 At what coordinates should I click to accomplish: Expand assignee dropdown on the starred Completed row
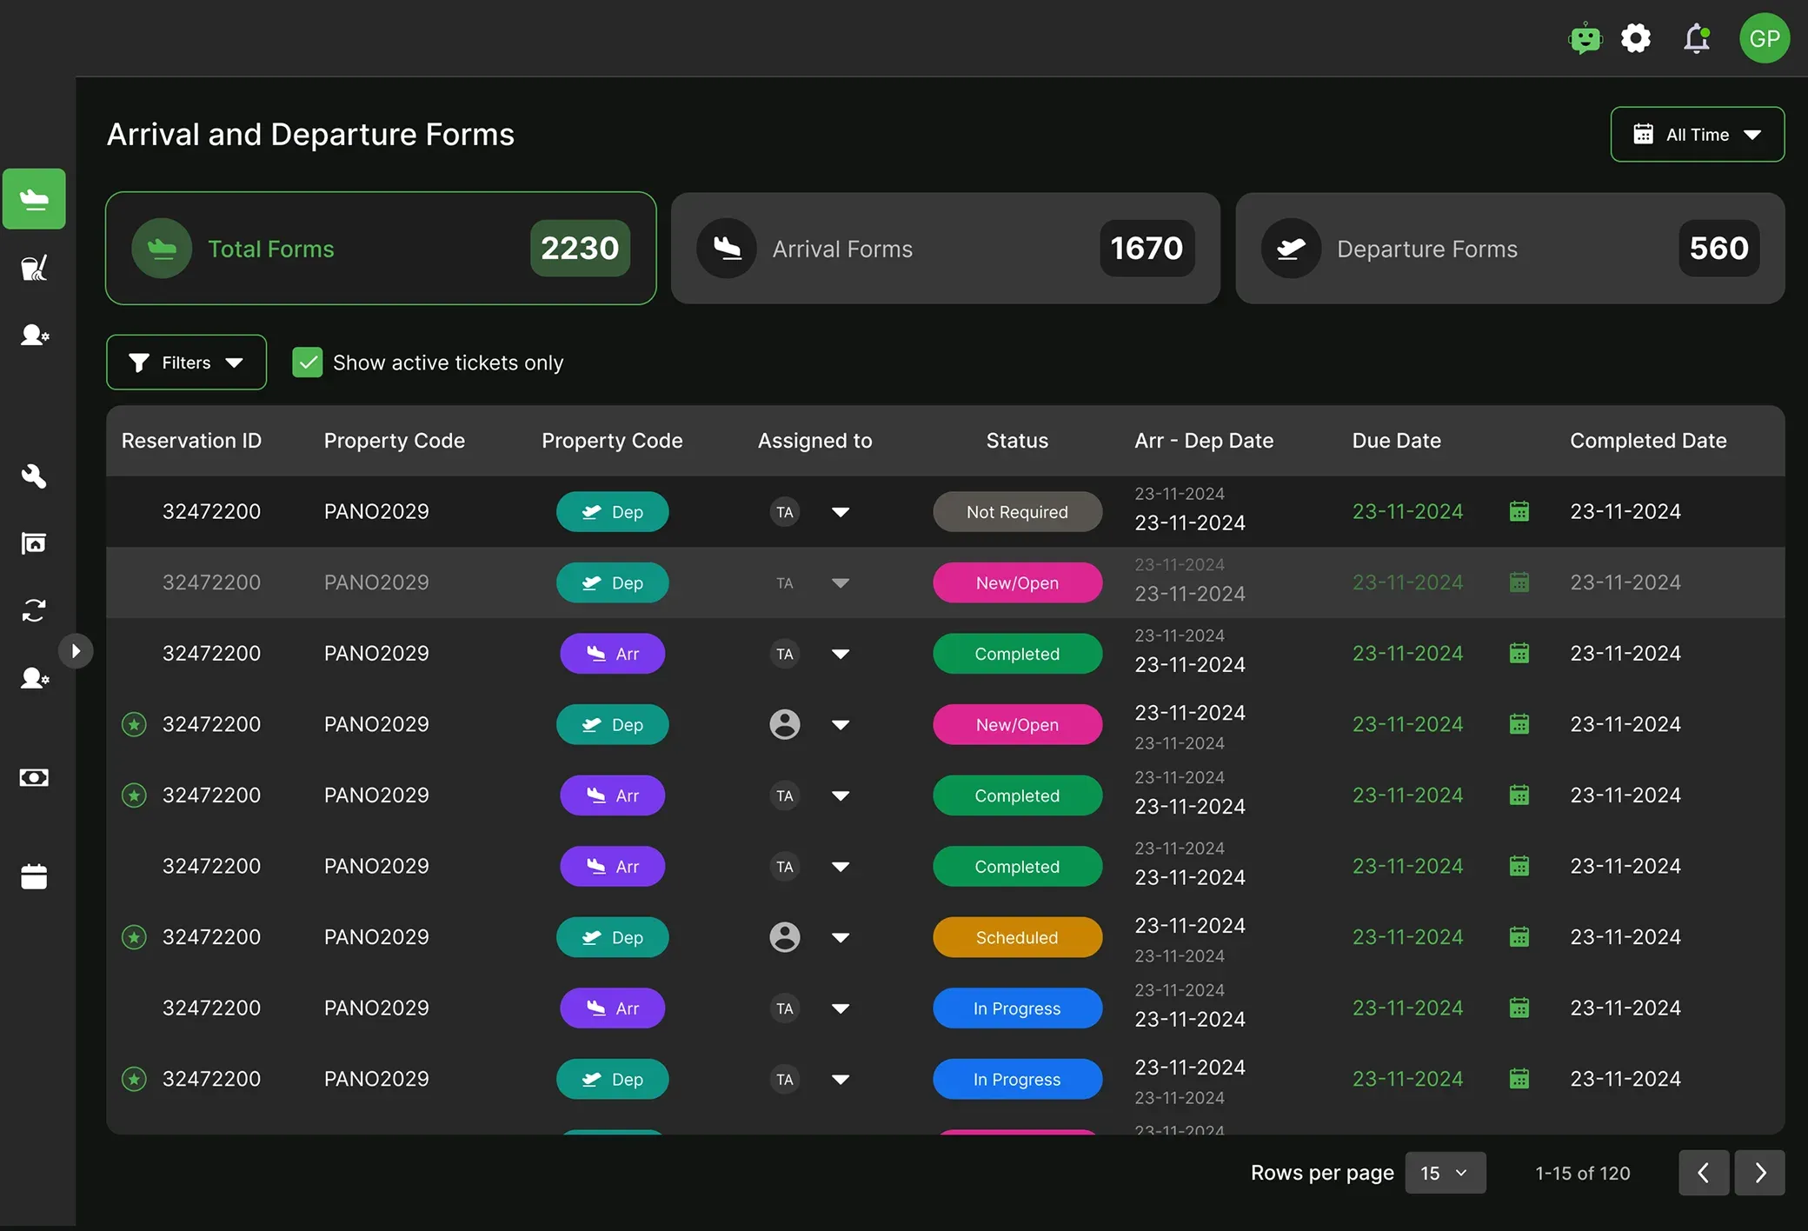click(x=841, y=795)
